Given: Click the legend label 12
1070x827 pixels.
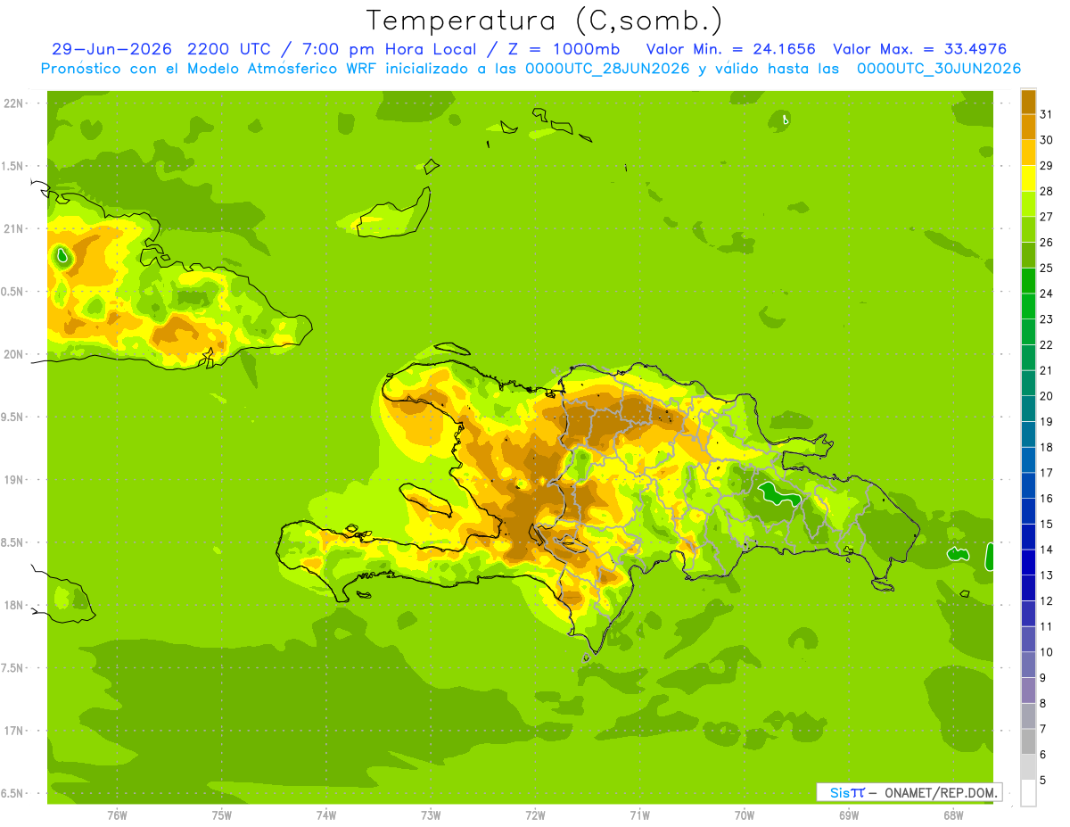Looking at the screenshot, I should [x=1046, y=601].
